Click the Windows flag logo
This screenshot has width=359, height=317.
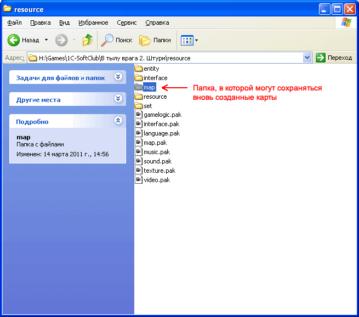(x=346, y=22)
